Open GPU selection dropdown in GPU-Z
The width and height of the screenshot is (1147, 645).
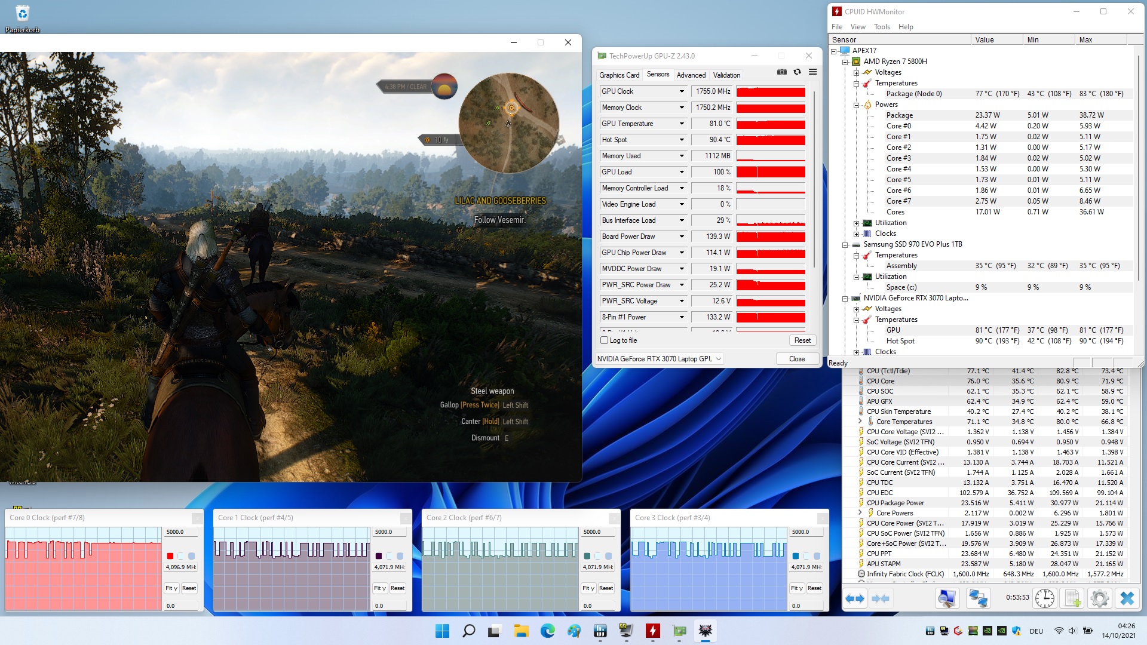click(x=719, y=359)
